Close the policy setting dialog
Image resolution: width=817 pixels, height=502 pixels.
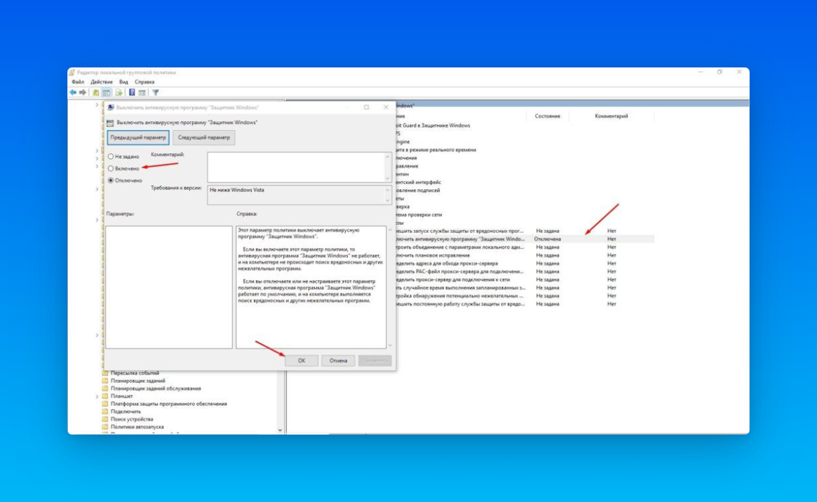click(385, 107)
